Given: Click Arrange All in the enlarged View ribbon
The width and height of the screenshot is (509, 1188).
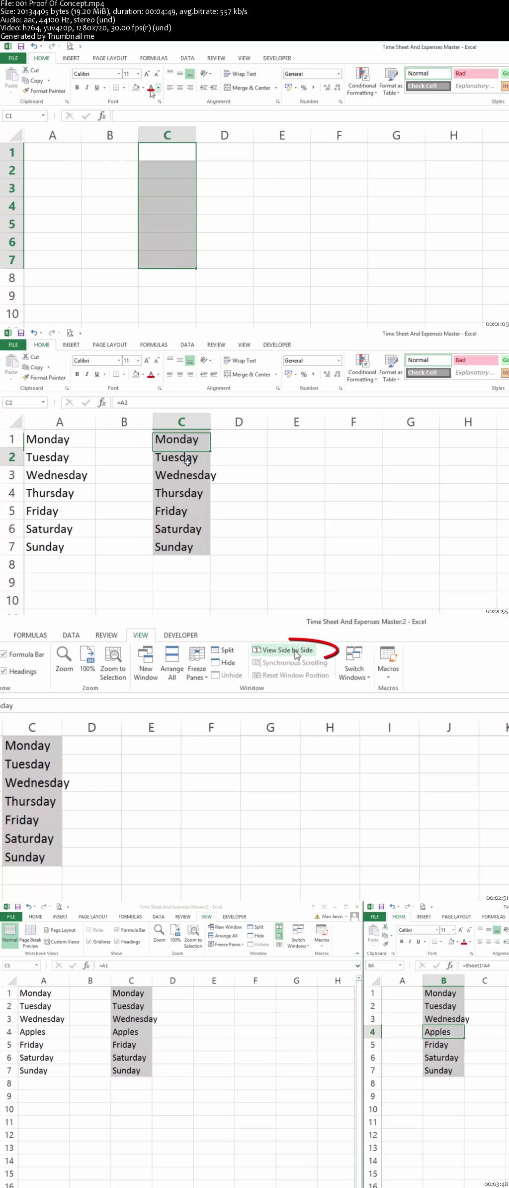Looking at the screenshot, I should pyautogui.click(x=172, y=663).
